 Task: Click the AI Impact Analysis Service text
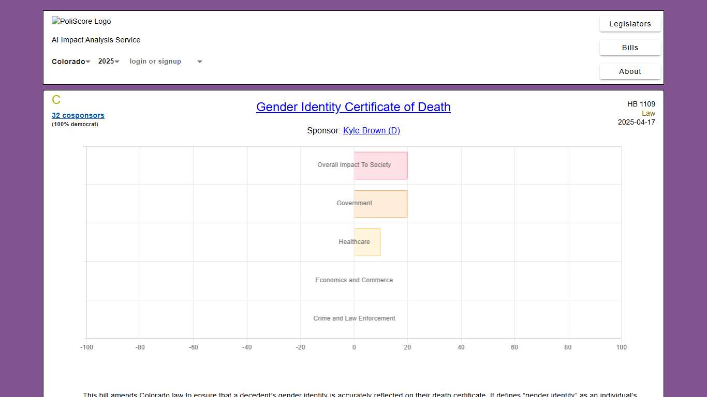(96, 40)
